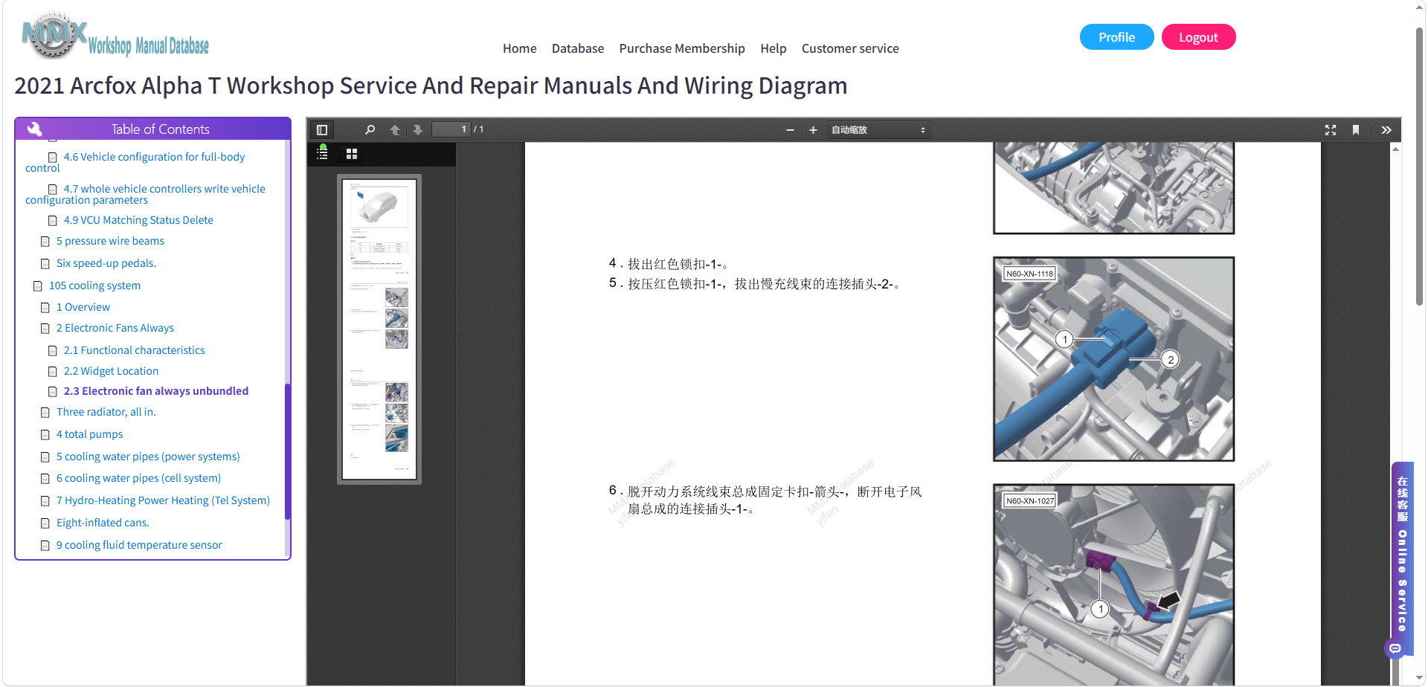Click the Logout button

click(x=1198, y=37)
